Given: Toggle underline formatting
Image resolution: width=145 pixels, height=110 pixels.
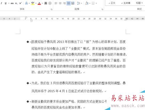Looking at the screenshot, I should point(6,3).
